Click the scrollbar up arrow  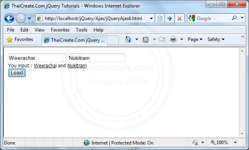[242, 51]
